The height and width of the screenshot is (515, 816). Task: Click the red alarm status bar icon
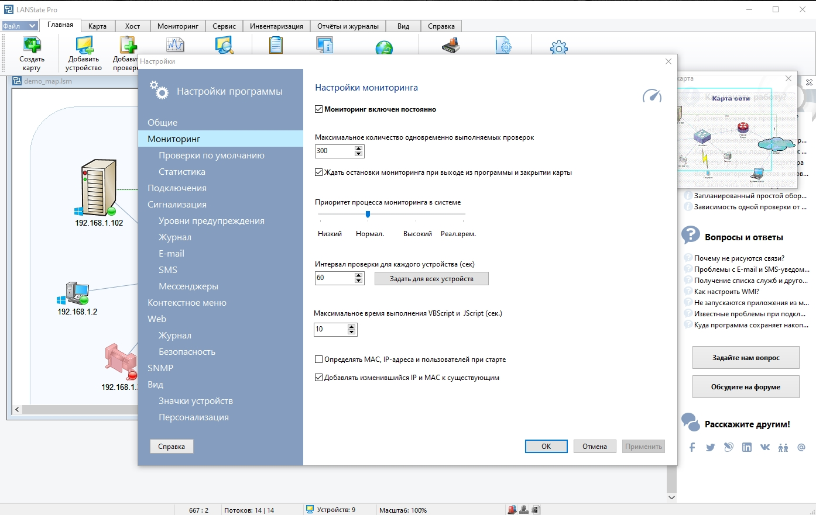click(x=512, y=510)
